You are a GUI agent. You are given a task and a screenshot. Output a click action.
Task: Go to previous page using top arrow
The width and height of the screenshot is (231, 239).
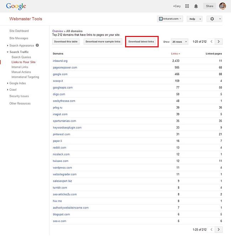211,42
